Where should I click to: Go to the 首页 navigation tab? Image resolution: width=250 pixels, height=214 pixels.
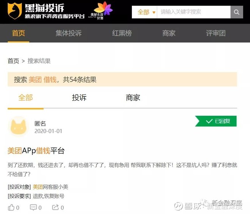coord(19,33)
